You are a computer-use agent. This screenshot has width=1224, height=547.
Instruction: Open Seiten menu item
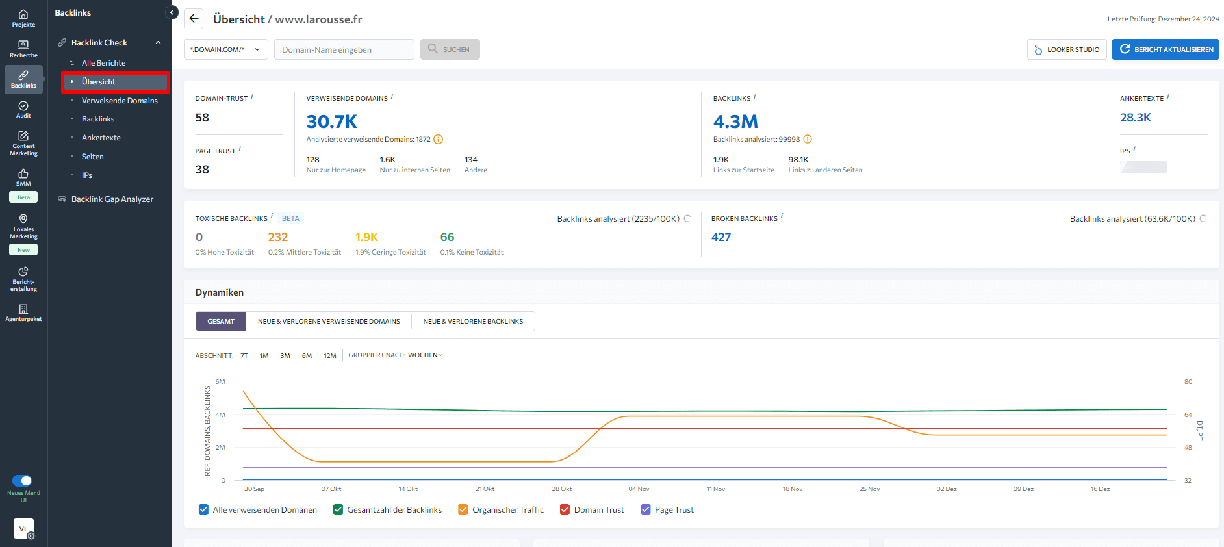pyautogui.click(x=93, y=157)
